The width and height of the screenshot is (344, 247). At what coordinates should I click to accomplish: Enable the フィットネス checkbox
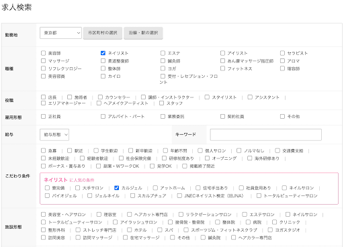click(x=222, y=68)
